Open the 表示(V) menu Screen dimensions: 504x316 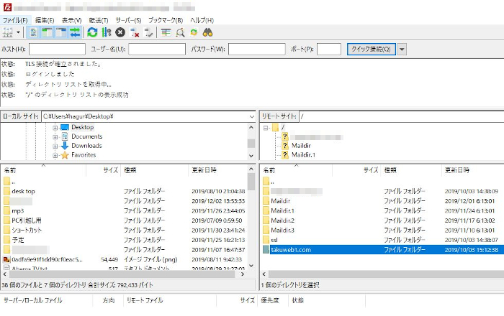coord(72,20)
